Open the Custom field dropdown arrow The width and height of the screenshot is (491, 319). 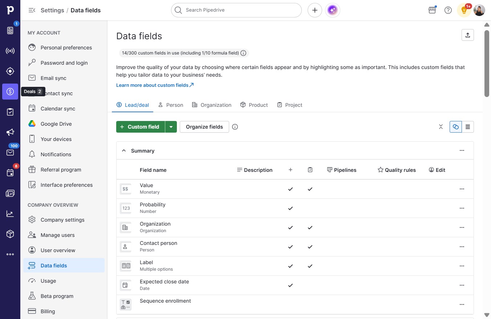(171, 127)
